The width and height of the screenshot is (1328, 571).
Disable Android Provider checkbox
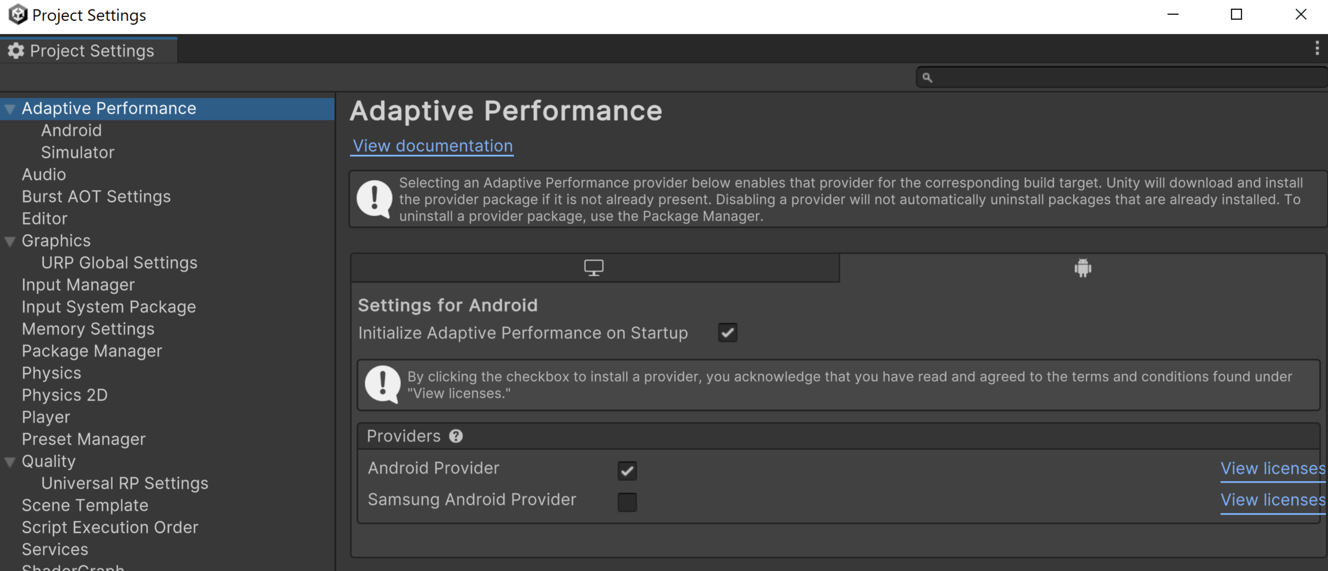coord(627,468)
